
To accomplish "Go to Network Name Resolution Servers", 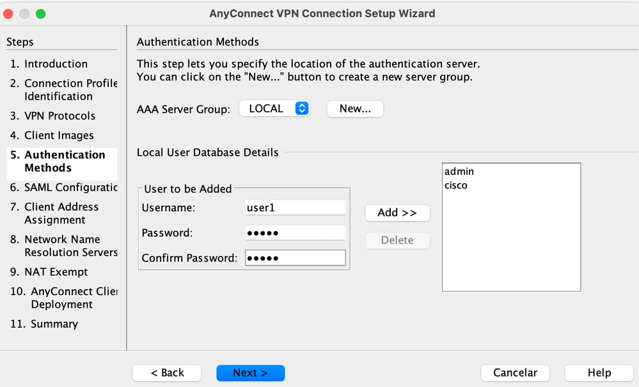I will coord(70,246).
